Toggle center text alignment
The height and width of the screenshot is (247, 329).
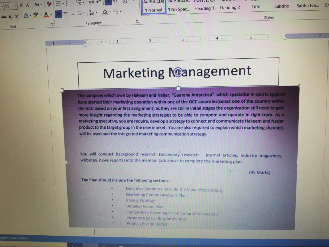[65, 14]
